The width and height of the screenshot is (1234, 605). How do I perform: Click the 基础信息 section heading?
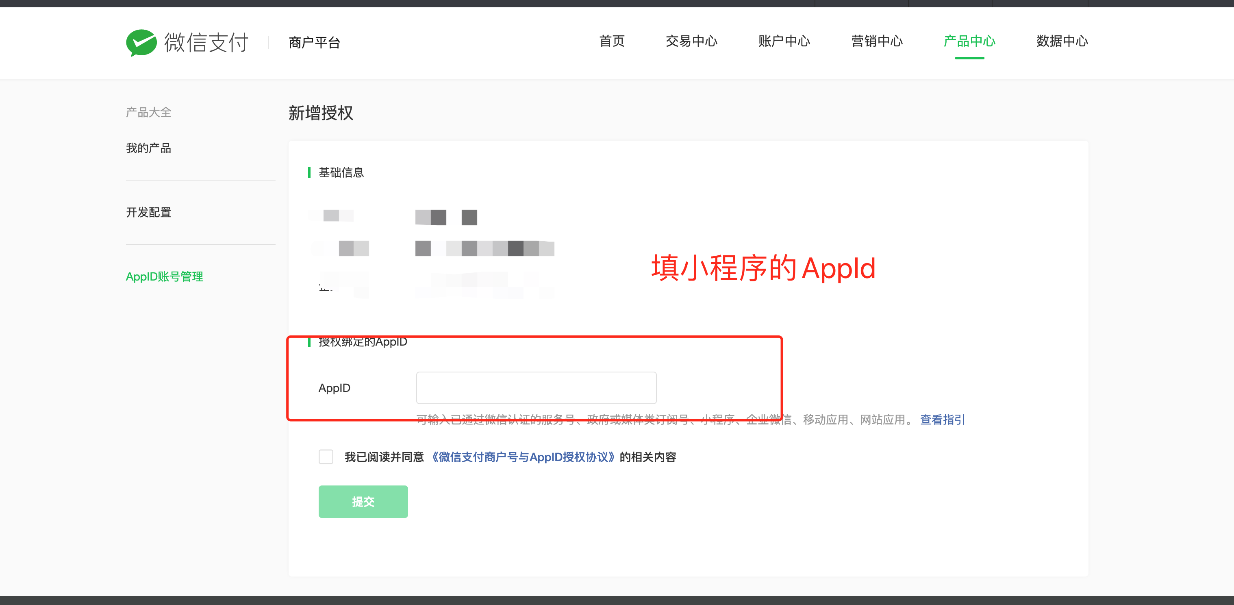tap(341, 172)
